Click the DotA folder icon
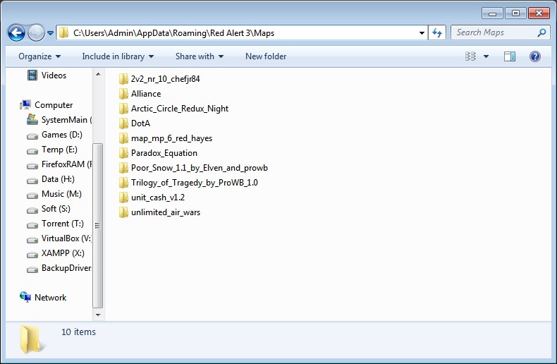This screenshot has width=557, height=364. [123, 123]
